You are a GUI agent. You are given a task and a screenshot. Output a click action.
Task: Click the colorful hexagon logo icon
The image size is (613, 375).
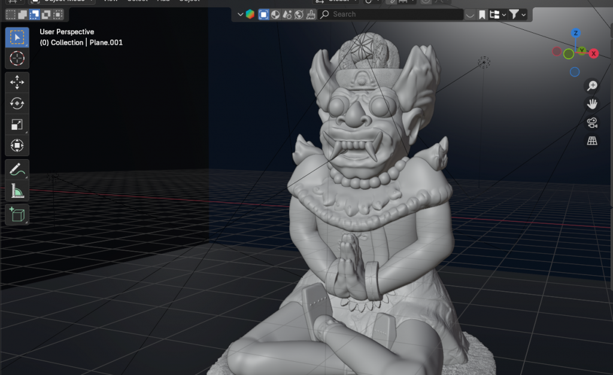coord(250,14)
